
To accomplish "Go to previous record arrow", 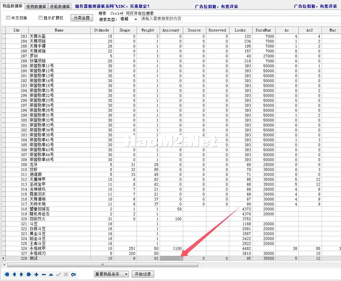I will point(14,274).
